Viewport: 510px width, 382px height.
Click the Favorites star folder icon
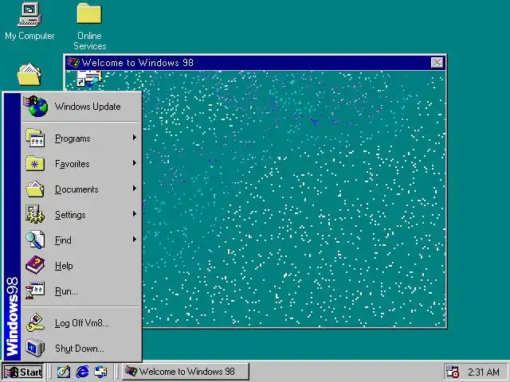click(x=35, y=163)
